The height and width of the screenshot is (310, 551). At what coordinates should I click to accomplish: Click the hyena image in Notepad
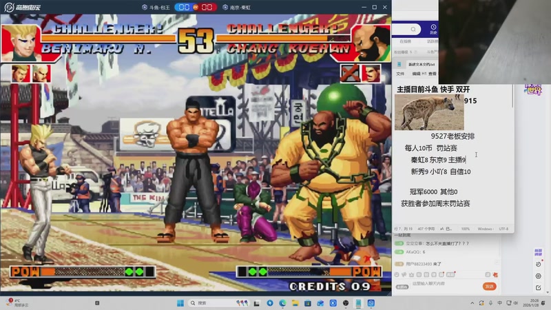click(x=429, y=112)
